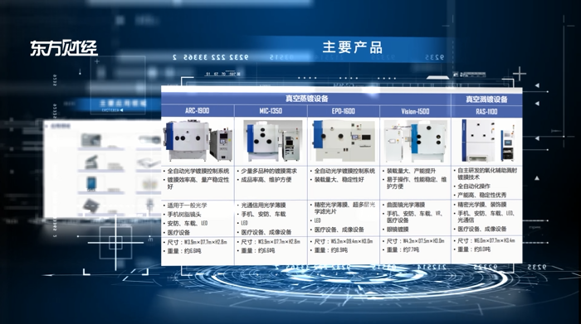Click 全自动光学镀膜控制系统 under EPD-1600

pyautogui.click(x=344, y=171)
